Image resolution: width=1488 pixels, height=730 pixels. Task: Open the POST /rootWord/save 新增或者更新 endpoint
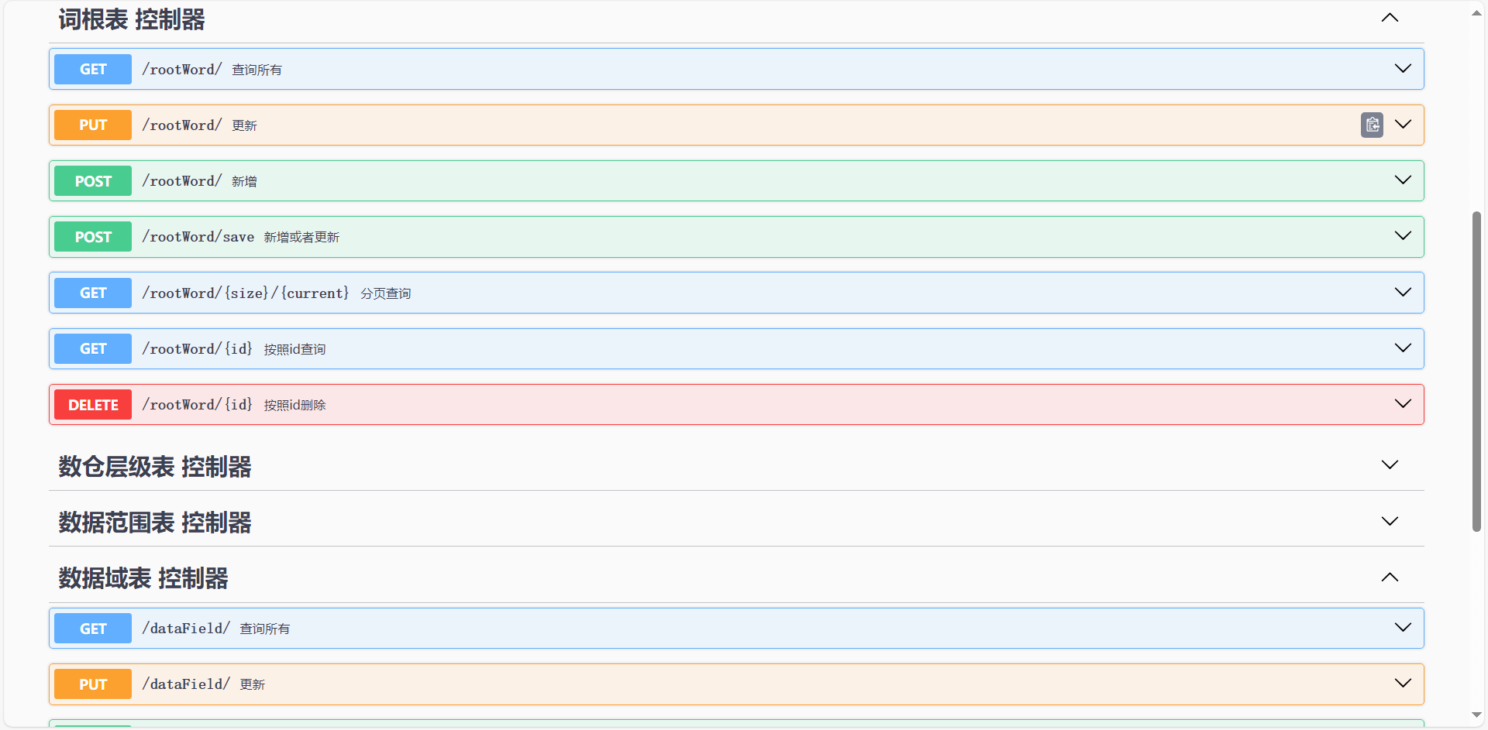click(x=1403, y=236)
